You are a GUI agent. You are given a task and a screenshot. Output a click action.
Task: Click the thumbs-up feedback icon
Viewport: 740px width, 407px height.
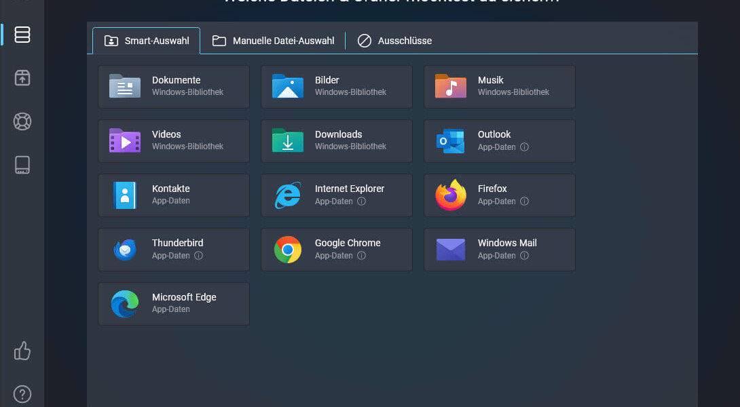tap(22, 351)
